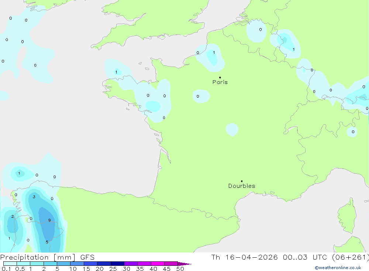Click the 1 mm value near Luxembourg
This screenshot has width=369, height=271.
click(293, 49)
